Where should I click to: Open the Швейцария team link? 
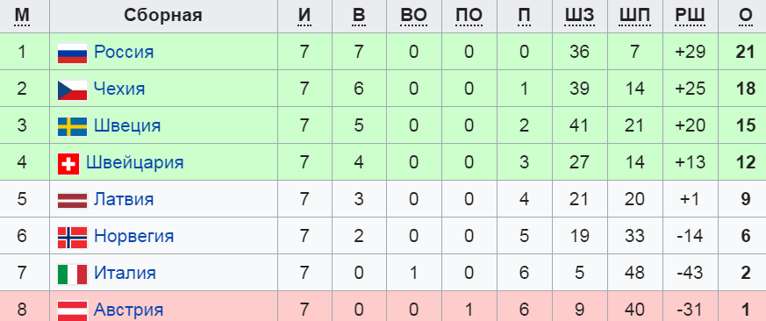point(135,162)
